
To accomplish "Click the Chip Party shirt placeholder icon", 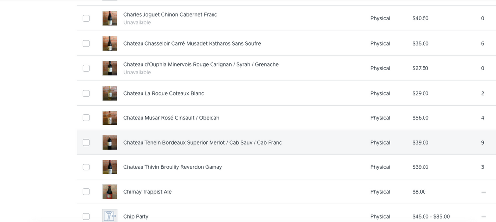I will [x=110, y=216].
